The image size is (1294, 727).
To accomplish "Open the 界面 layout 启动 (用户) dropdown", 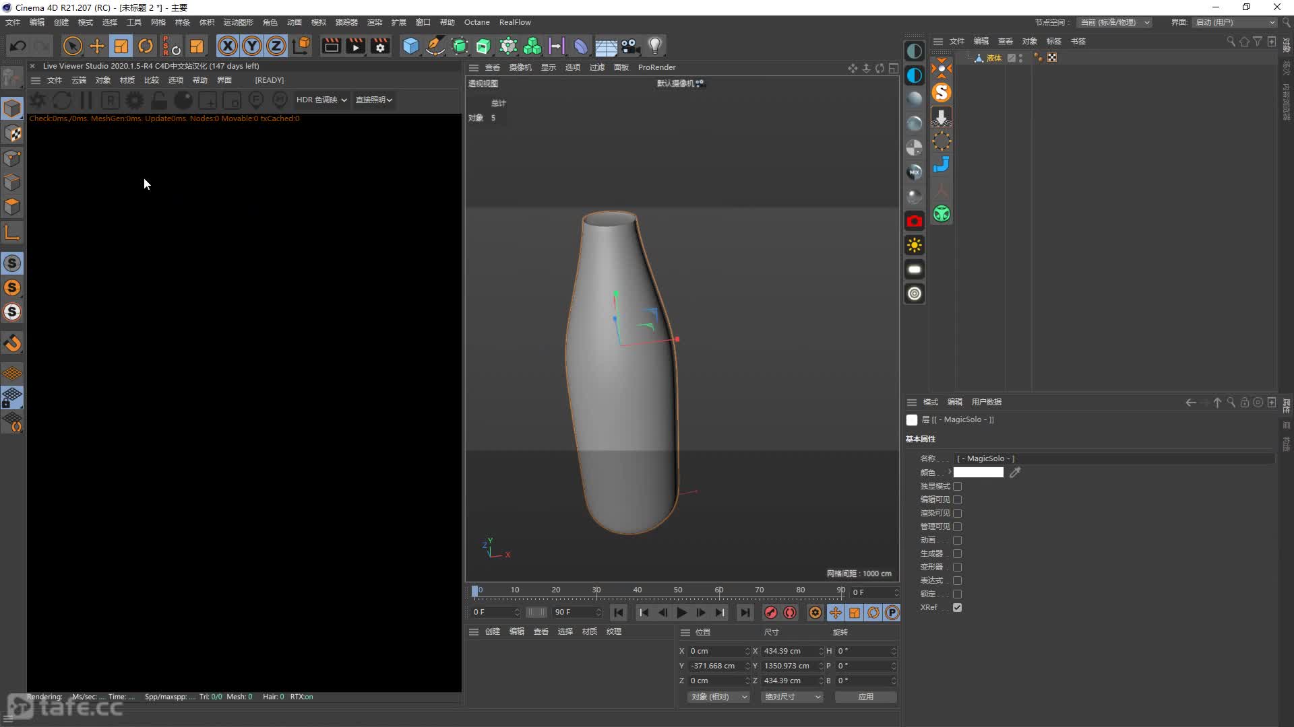I will tap(1235, 22).
